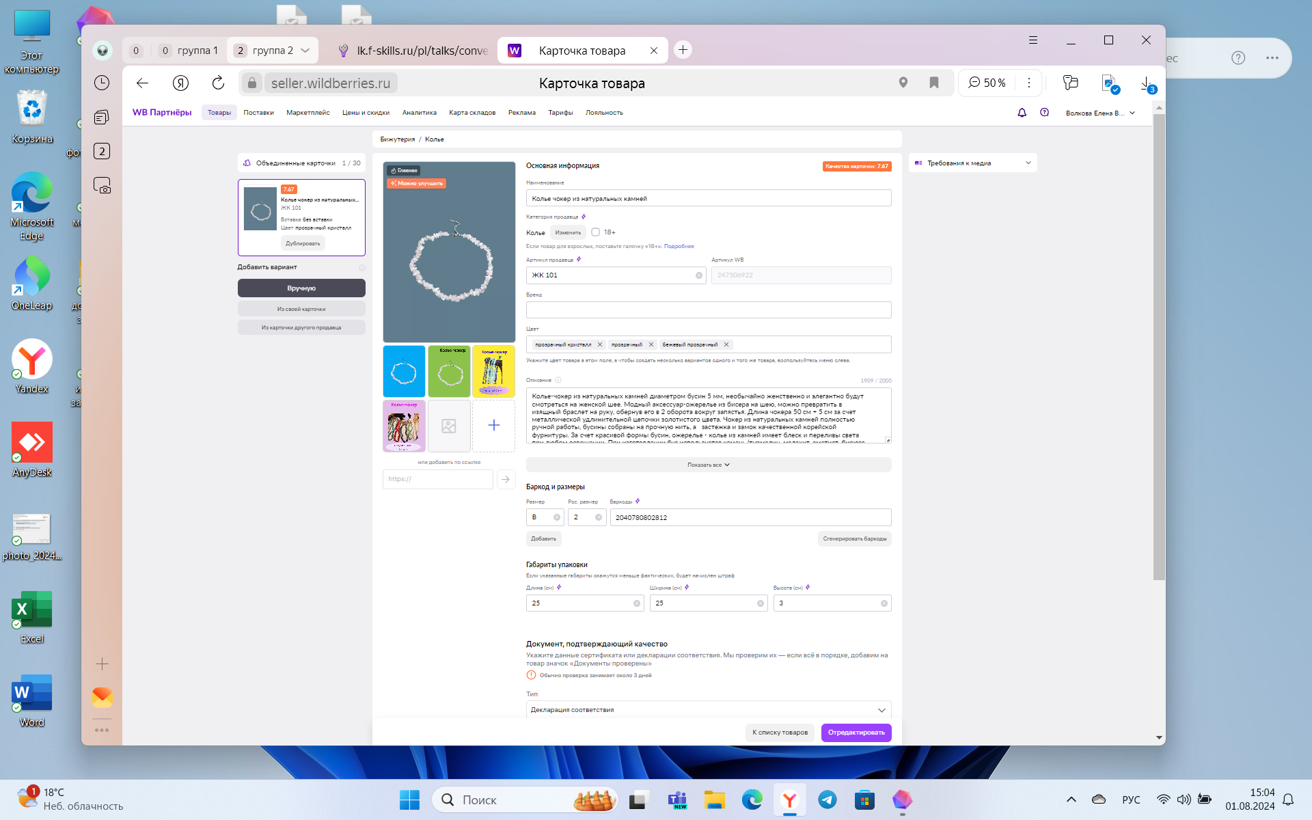Image resolution: width=1312 pixels, height=820 pixels.
Task: Open the Тип Декларация соответствия dropdown
Action: pyautogui.click(x=709, y=710)
